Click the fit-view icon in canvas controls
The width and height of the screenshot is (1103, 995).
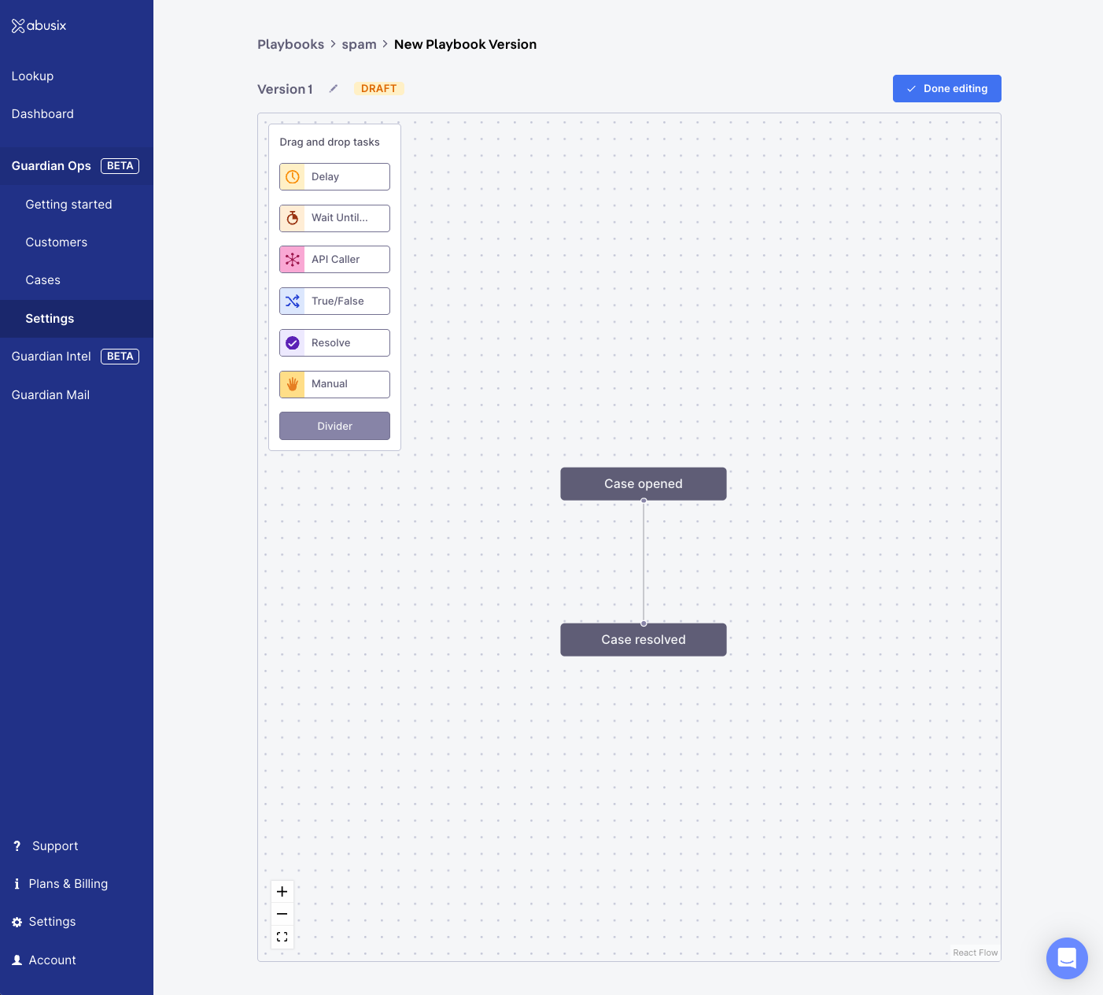tap(282, 937)
